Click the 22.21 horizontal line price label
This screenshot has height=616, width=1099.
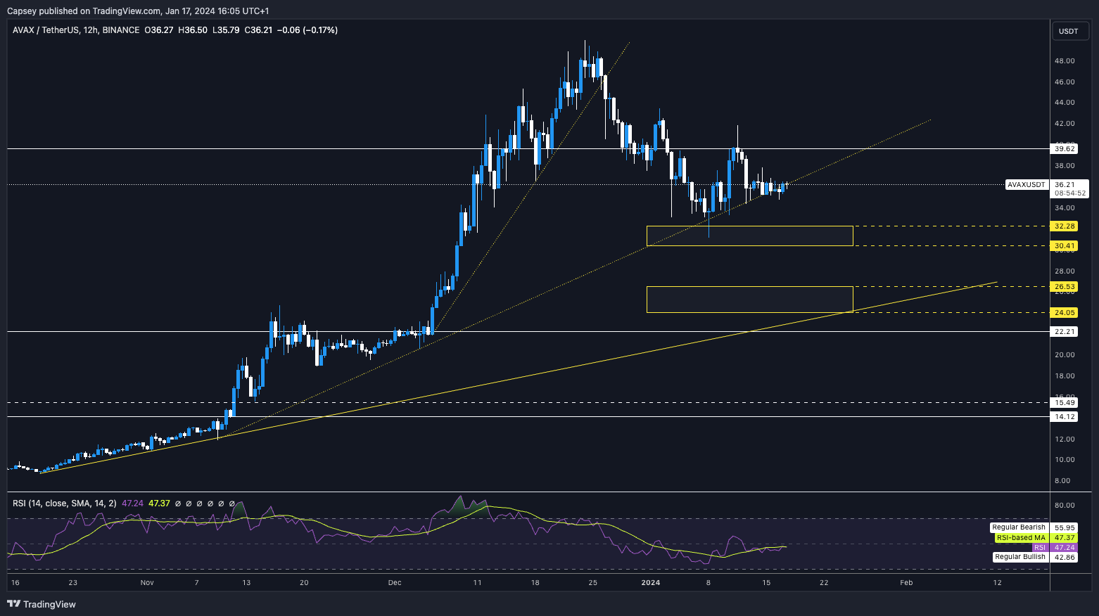[1065, 332]
